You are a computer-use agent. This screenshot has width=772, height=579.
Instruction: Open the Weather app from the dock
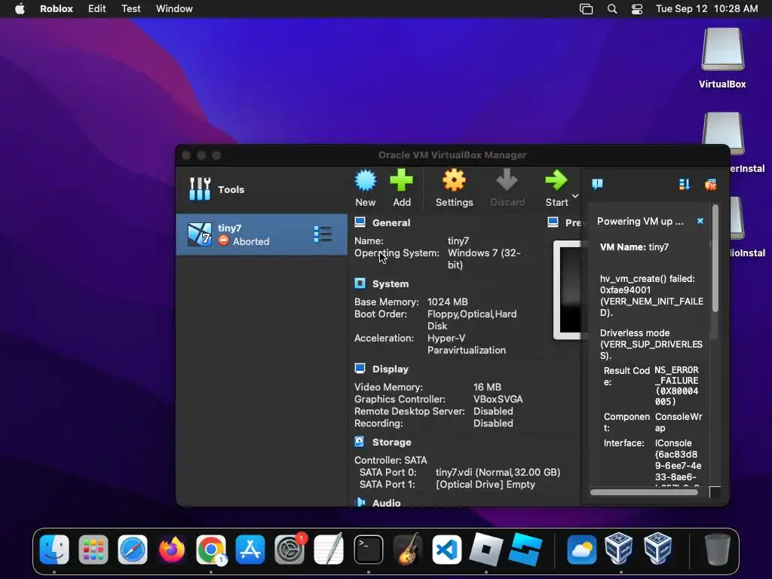pyautogui.click(x=581, y=549)
